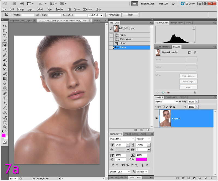This screenshot has width=218, height=181.
Task: Click the Crop history state
Action: 123,43
